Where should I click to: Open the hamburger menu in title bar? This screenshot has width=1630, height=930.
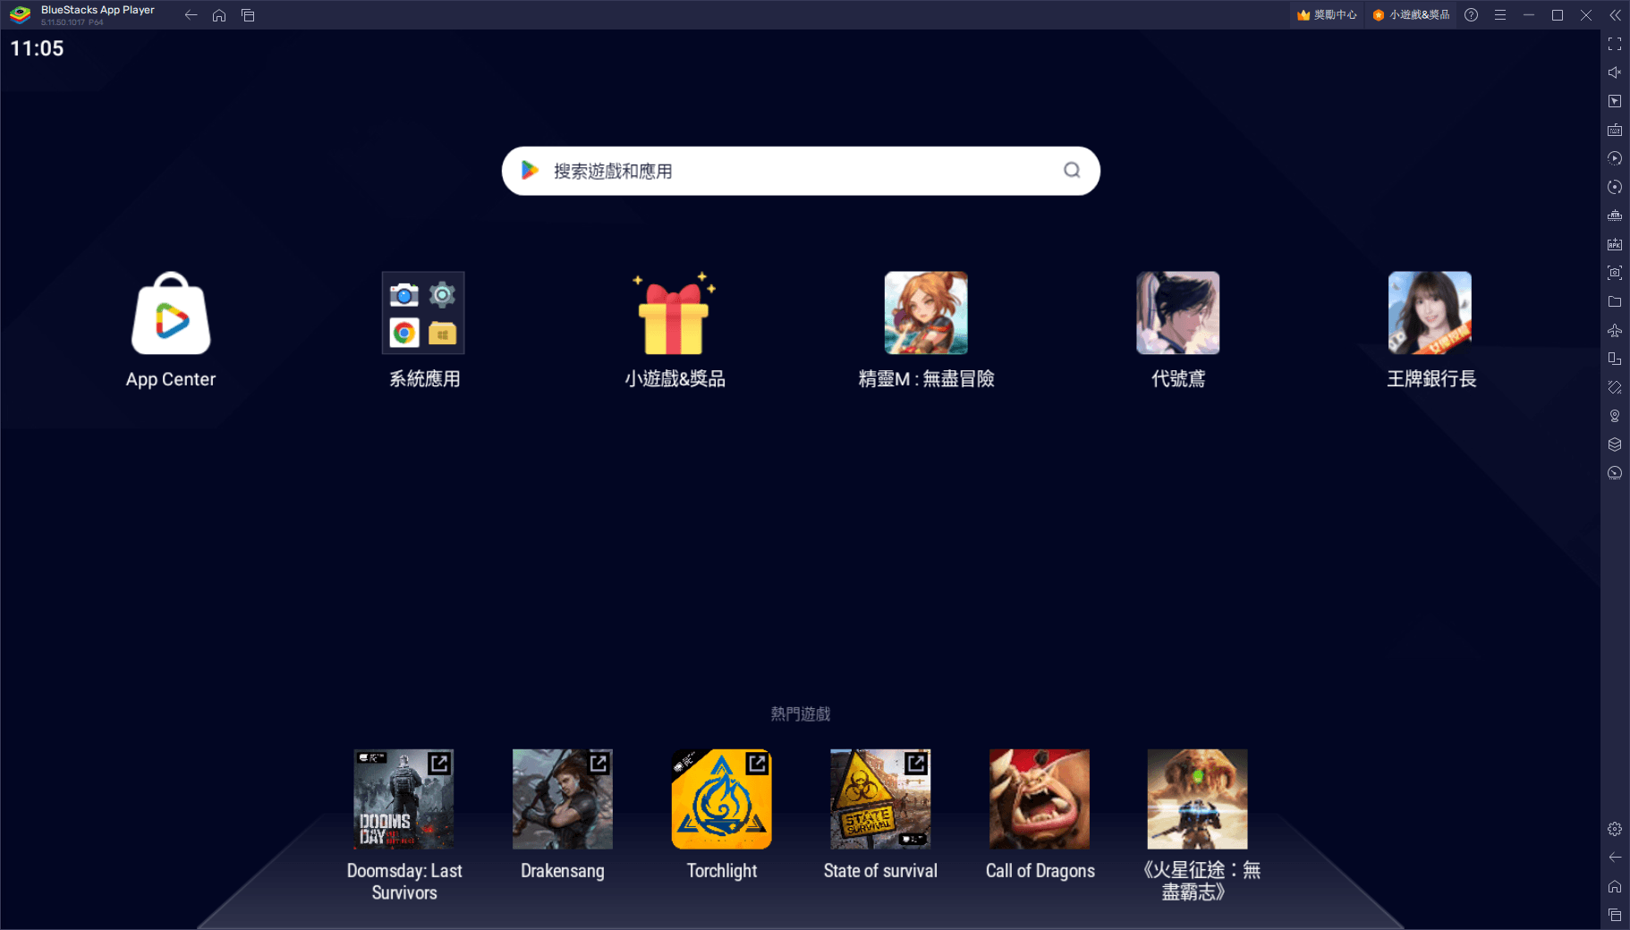(x=1500, y=15)
